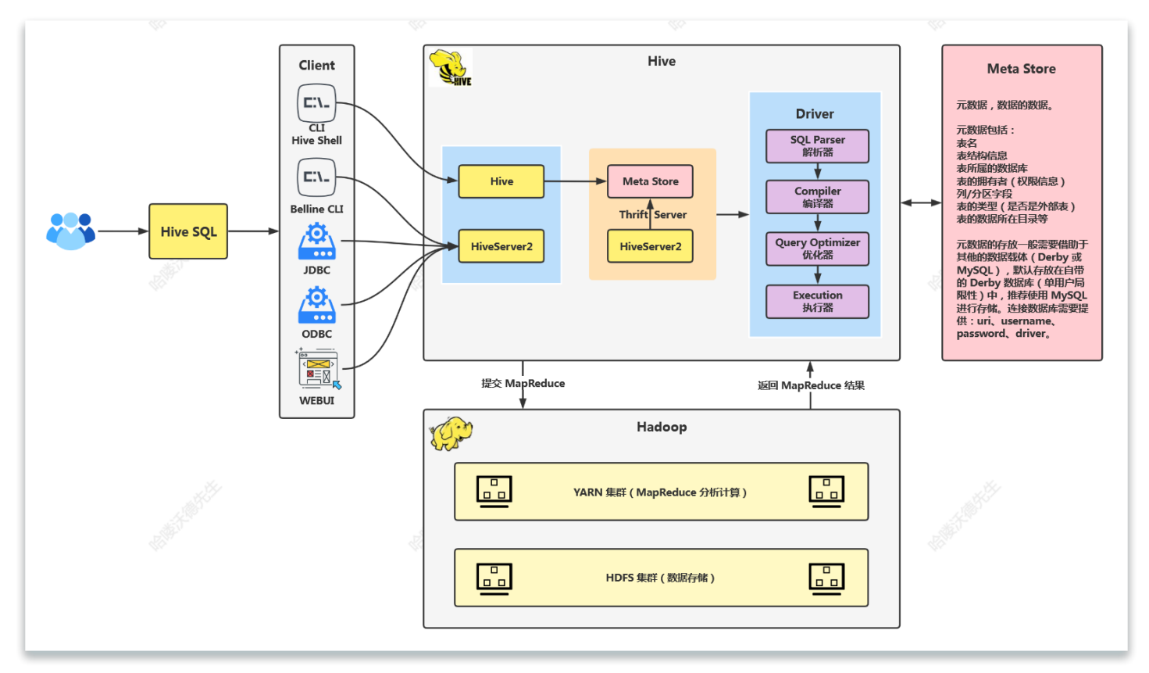Click the Hive container title
1149x673 pixels.
point(662,61)
